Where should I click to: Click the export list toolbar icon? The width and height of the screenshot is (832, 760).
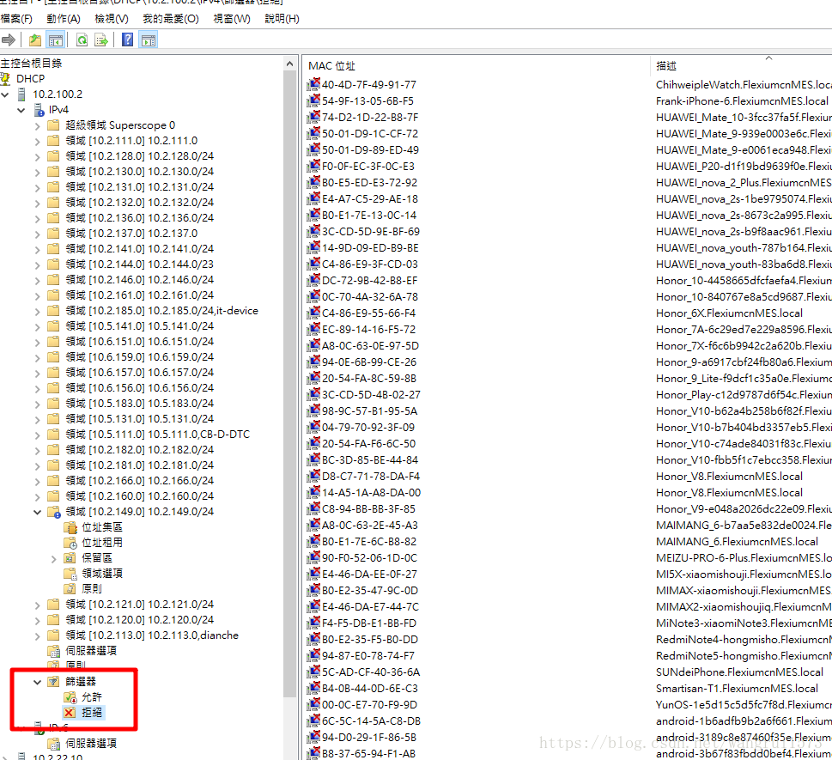coord(100,40)
